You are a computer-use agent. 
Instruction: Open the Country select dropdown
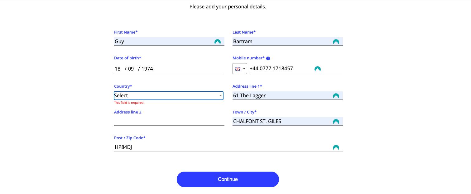168,95
